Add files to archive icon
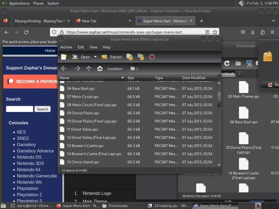This screenshot has height=209, width=279. (x=130, y=57)
